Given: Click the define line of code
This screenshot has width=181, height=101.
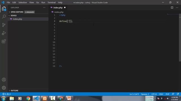Looking at the screenshot, I should tap(66, 21).
